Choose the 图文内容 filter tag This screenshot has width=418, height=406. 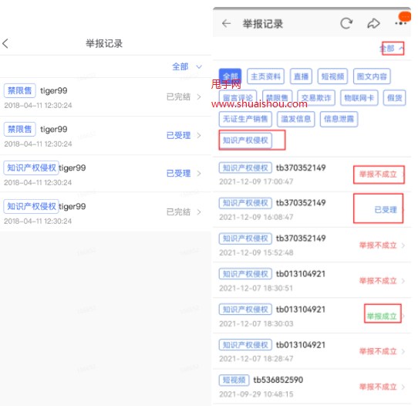point(372,76)
